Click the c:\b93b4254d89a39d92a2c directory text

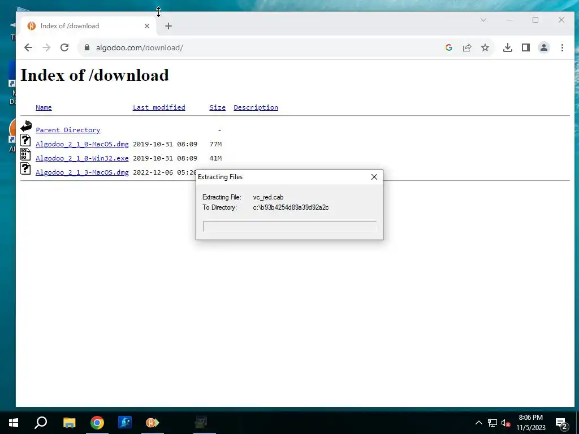tap(291, 207)
